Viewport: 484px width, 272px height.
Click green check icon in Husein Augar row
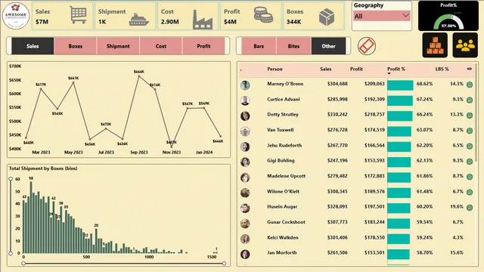[x=470, y=208]
